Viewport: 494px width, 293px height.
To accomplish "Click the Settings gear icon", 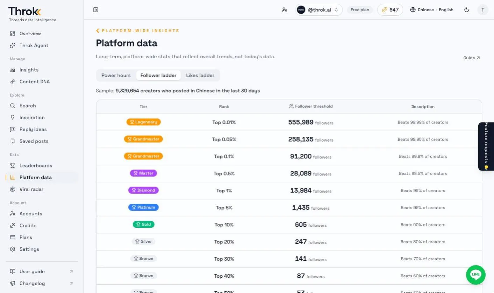I will 13,249.
